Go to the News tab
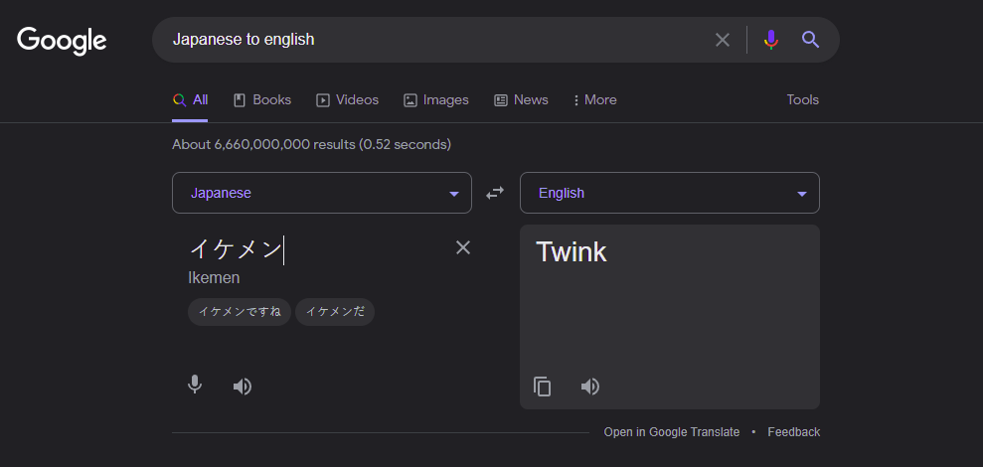 point(521,99)
